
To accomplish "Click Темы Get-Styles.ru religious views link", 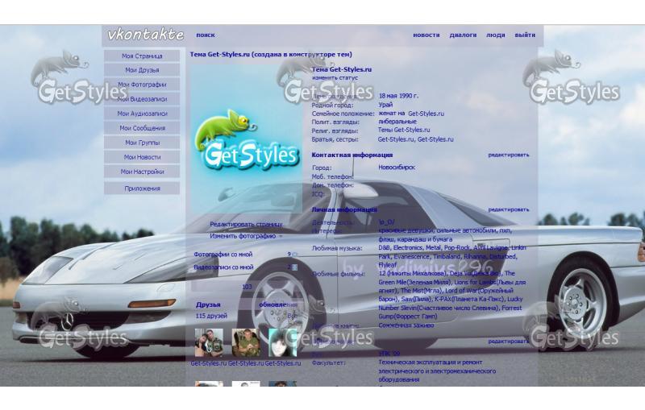I will 404,130.
